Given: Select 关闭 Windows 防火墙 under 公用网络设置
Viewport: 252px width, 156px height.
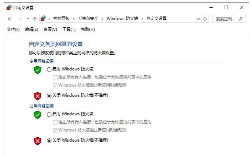Looking at the screenshot, I should coord(49,141).
